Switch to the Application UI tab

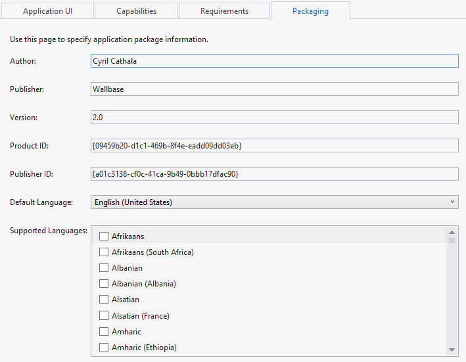coord(47,11)
